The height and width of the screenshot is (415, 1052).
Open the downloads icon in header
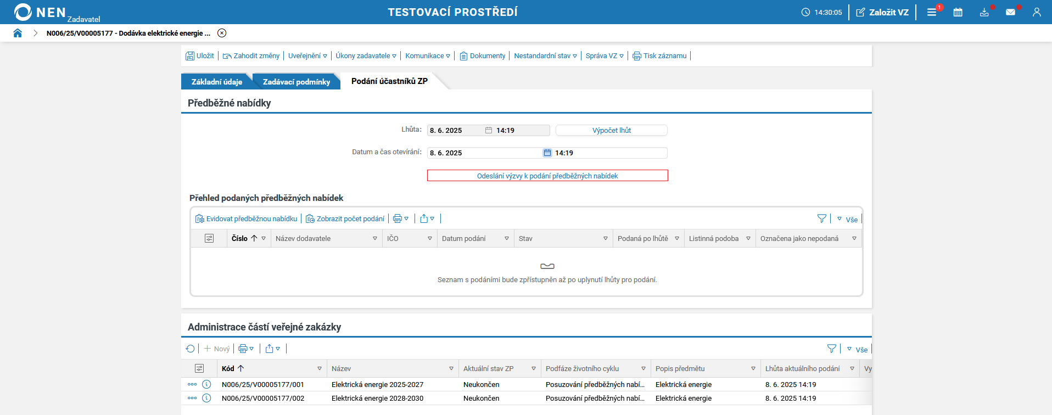pyautogui.click(x=984, y=12)
